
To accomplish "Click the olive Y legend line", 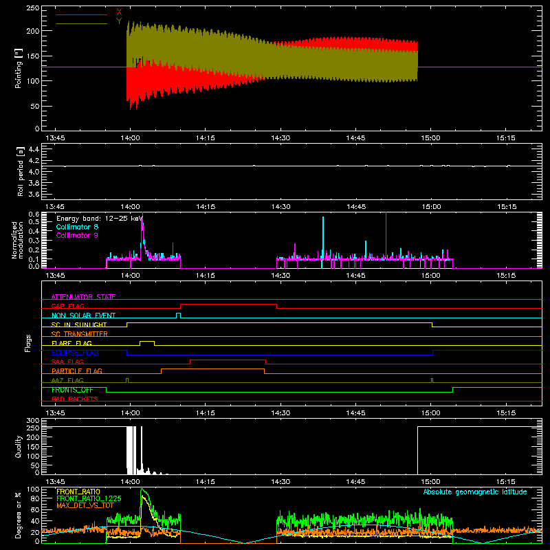I will pos(82,23).
